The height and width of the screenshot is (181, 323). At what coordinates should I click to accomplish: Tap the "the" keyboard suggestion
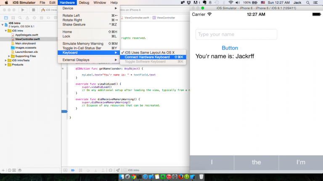[256, 162]
